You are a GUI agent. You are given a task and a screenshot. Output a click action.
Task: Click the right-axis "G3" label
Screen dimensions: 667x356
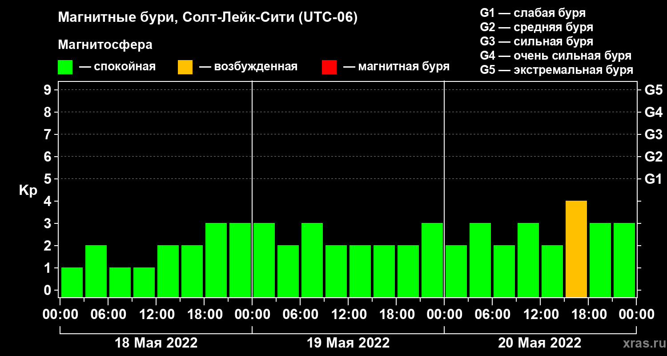click(653, 134)
